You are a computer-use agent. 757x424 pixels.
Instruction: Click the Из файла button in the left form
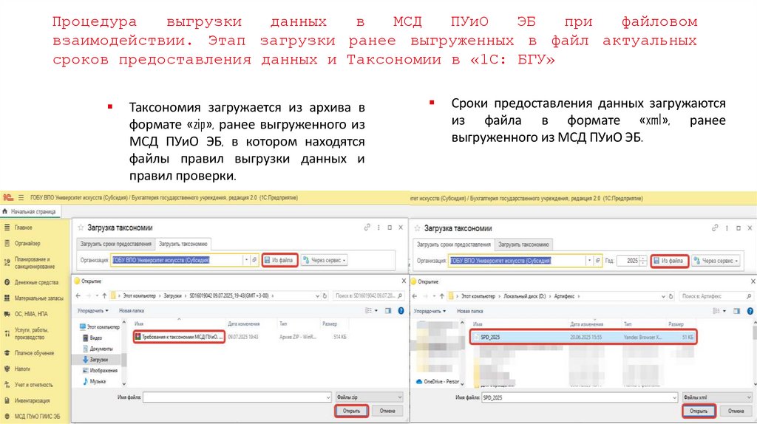click(279, 260)
